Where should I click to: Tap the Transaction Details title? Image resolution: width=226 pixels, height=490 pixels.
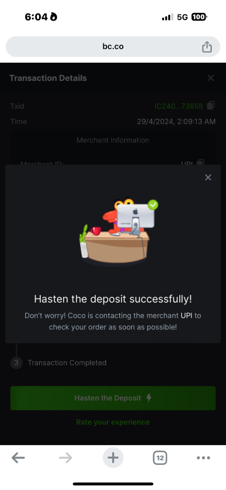pos(48,78)
